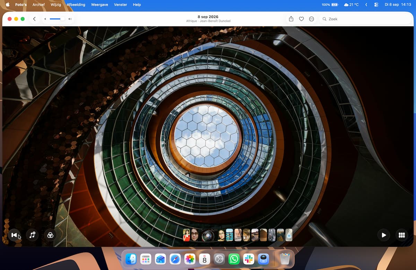Click the Photos app icon in Dock
This screenshot has width=416, height=270.
click(x=190, y=259)
